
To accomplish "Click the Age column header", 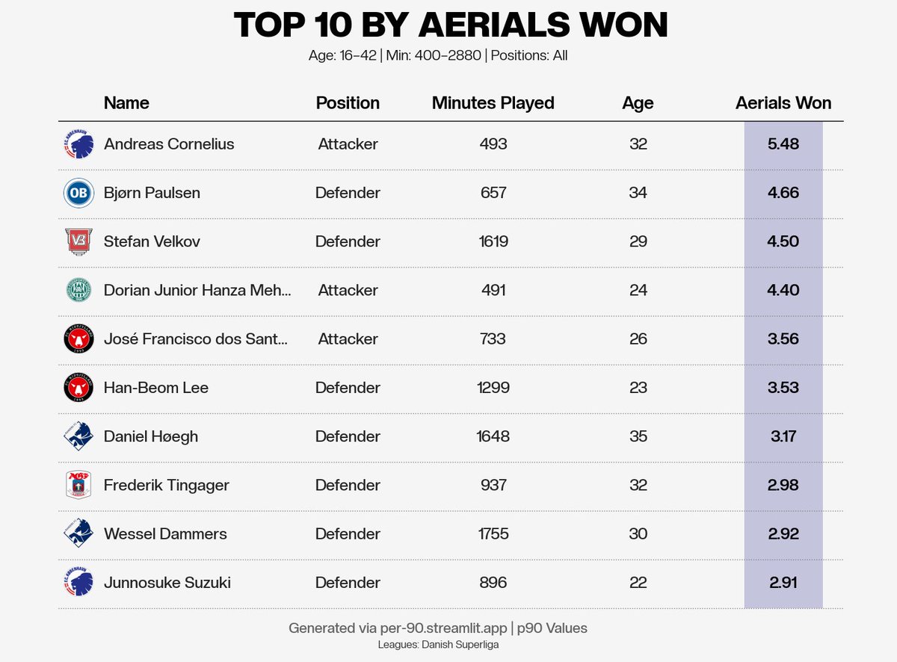I will tap(638, 104).
